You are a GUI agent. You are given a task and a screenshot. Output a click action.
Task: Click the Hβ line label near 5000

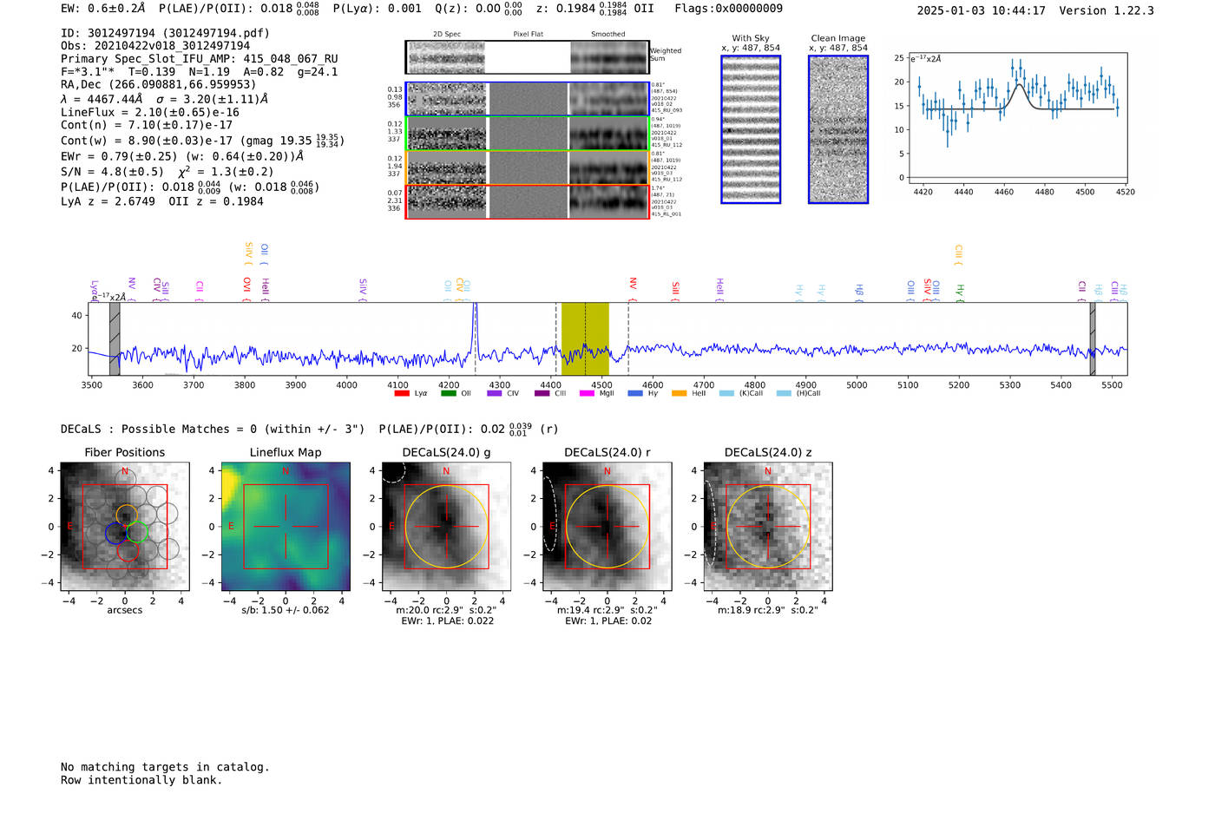pos(859,291)
